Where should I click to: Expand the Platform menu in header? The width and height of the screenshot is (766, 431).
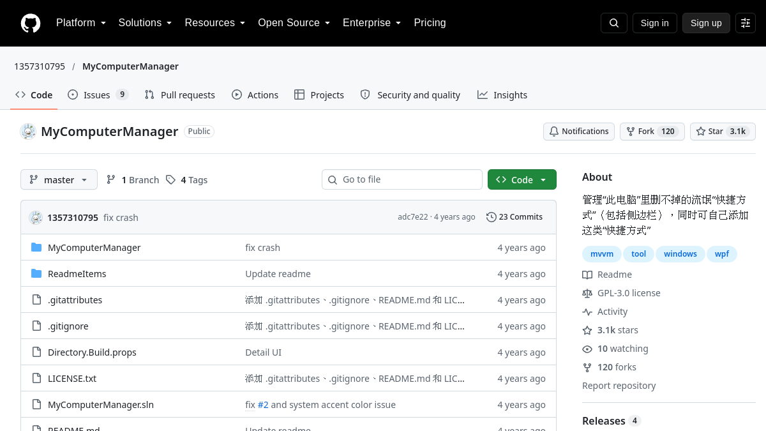(81, 23)
